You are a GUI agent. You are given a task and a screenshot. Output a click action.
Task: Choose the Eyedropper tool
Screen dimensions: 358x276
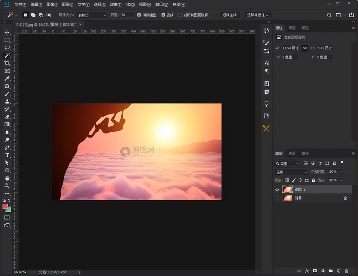[x=7, y=78]
